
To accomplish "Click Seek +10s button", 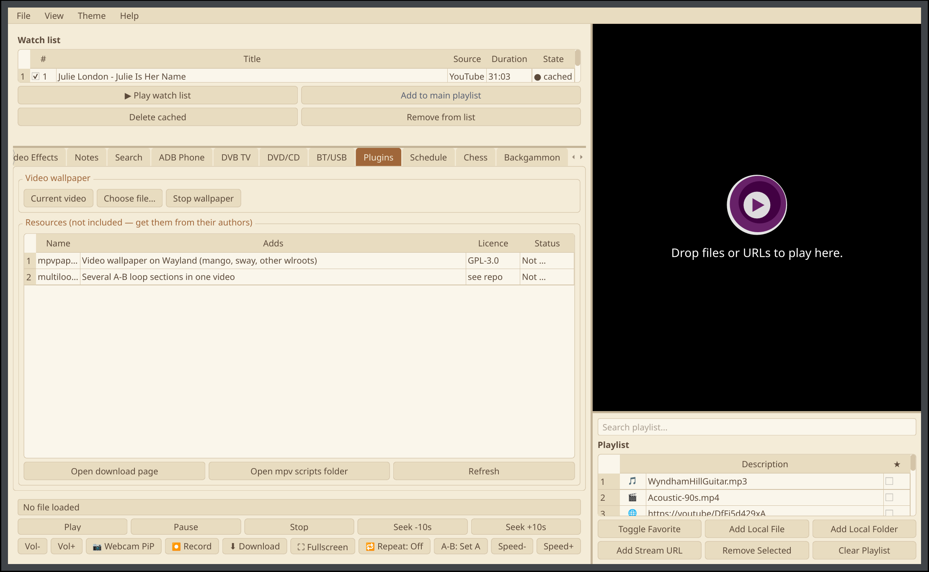I will point(526,527).
